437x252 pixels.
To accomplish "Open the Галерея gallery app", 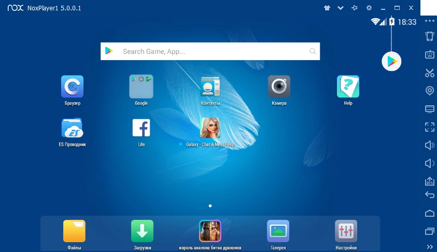I will (278, 231).
